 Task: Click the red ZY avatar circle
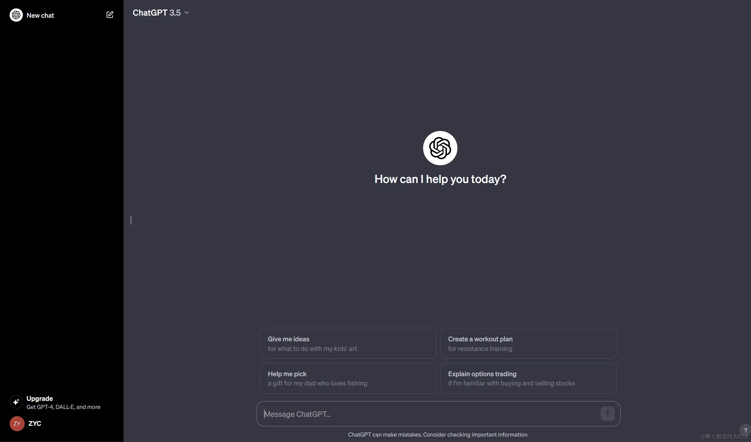coord(17,424)
